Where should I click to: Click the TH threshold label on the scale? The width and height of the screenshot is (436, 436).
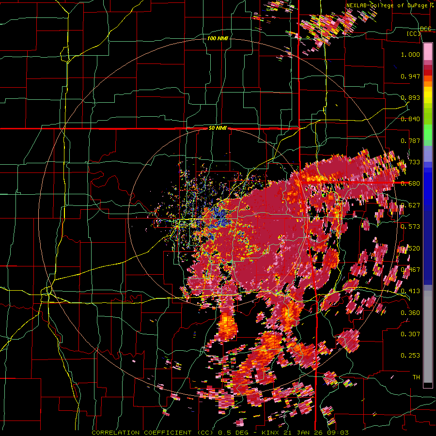(416, 377)
